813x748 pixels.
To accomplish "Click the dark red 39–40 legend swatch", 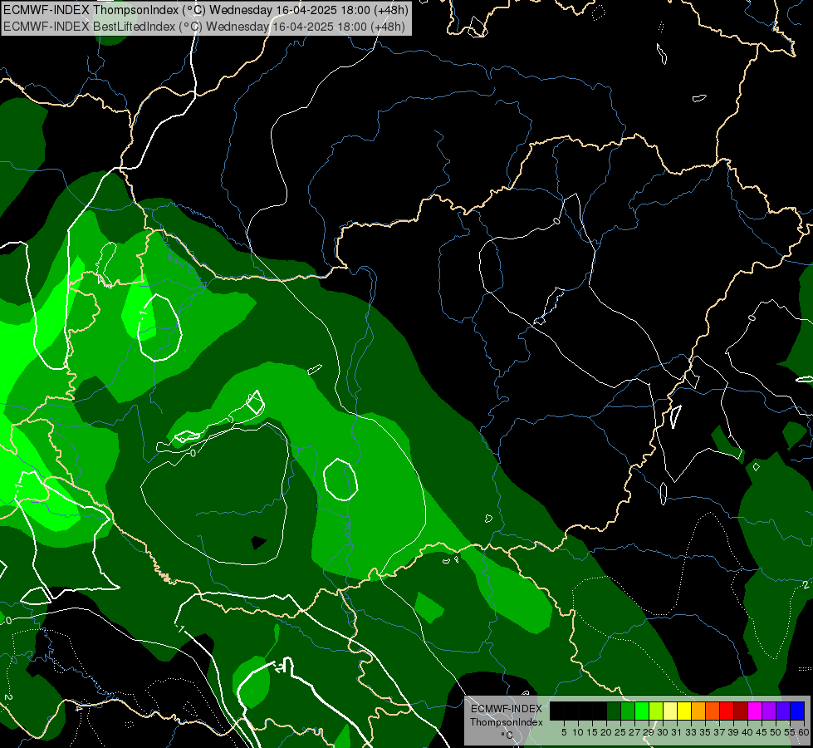I will click(741, 711).
